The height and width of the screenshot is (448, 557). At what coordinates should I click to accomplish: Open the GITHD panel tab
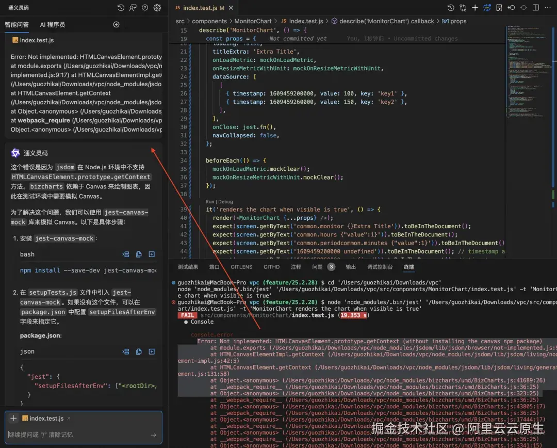pyautogui.click(x=271, y=267)
